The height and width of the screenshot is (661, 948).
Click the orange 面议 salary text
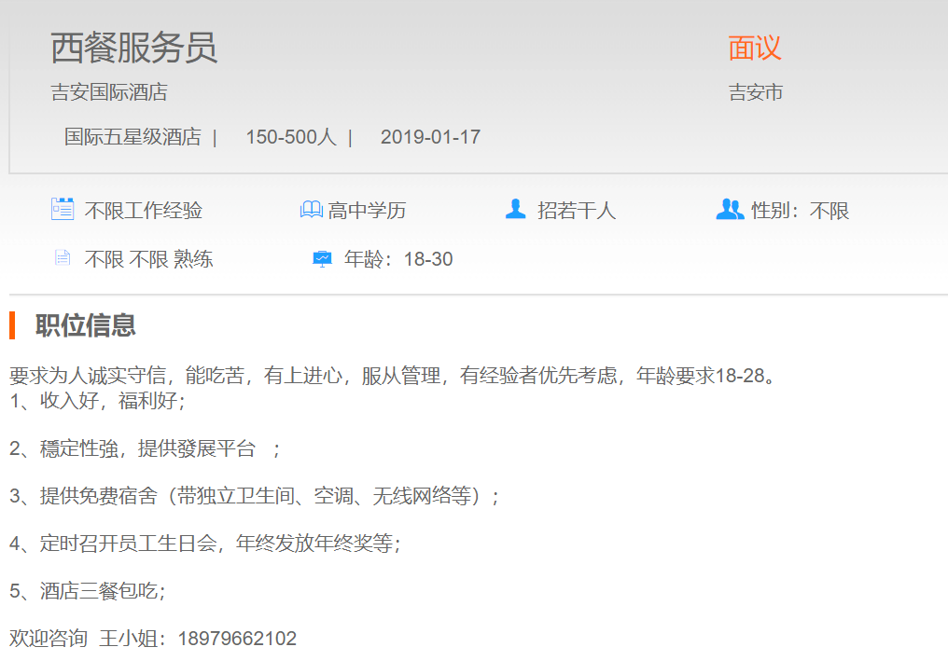(754, 48)
